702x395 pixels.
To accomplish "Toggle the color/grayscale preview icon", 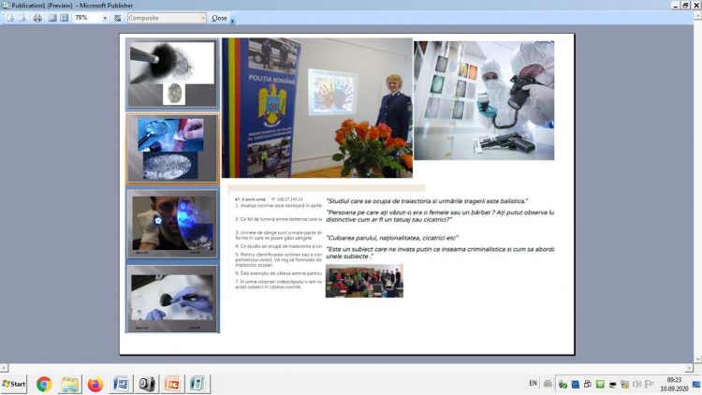I will [x=118, y=18].
